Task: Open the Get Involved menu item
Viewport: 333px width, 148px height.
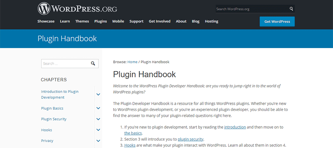Action: (x=159, y=21)
